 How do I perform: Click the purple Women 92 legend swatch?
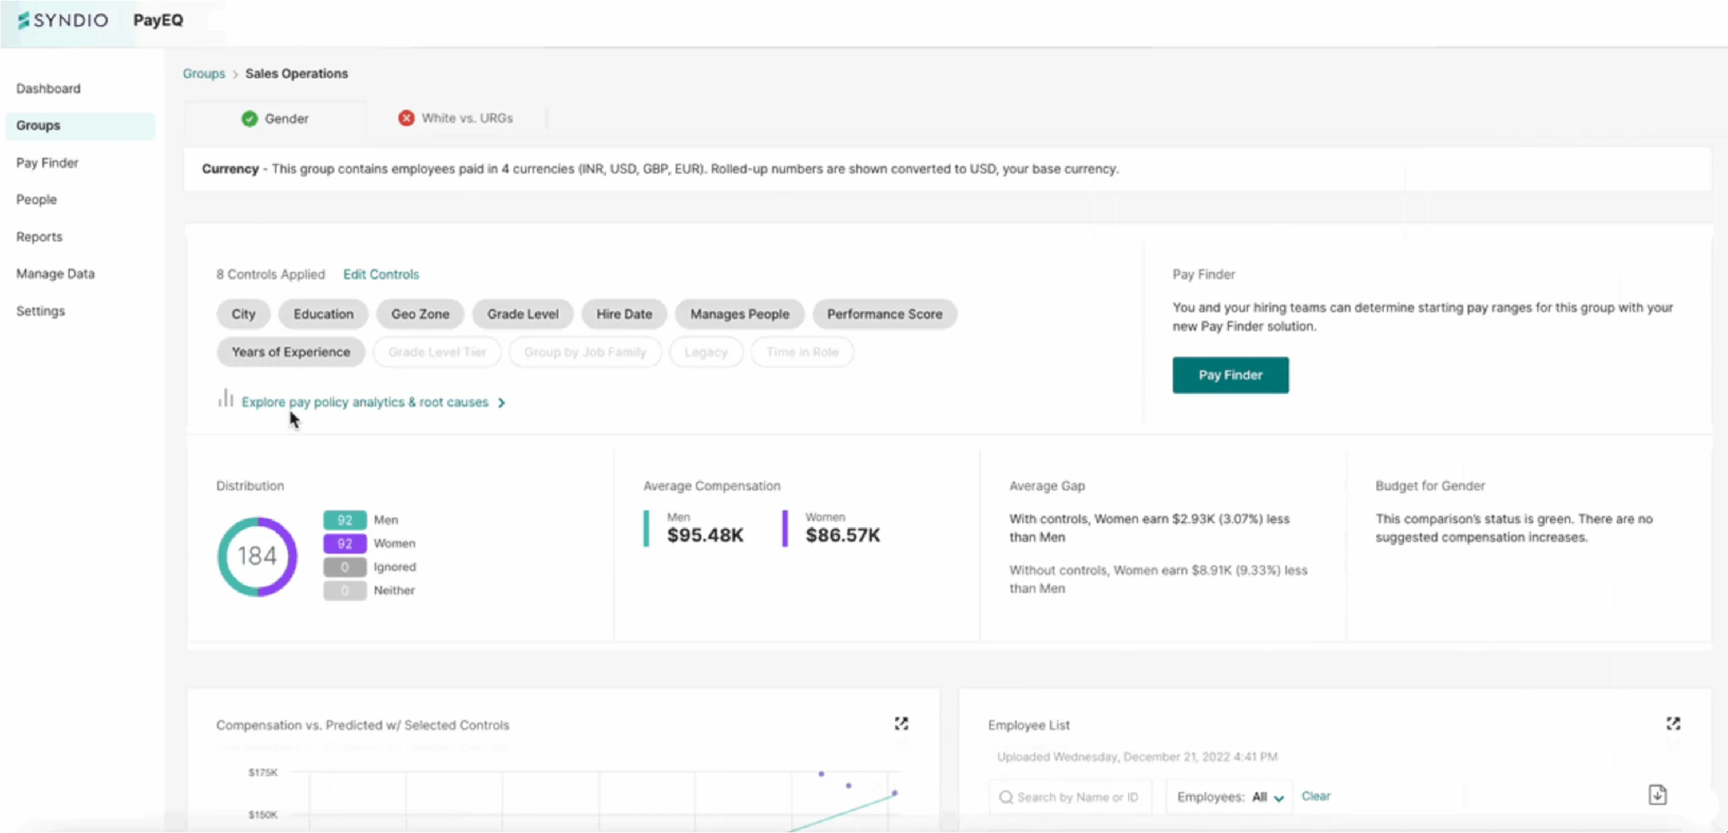[x=345, y=543]
